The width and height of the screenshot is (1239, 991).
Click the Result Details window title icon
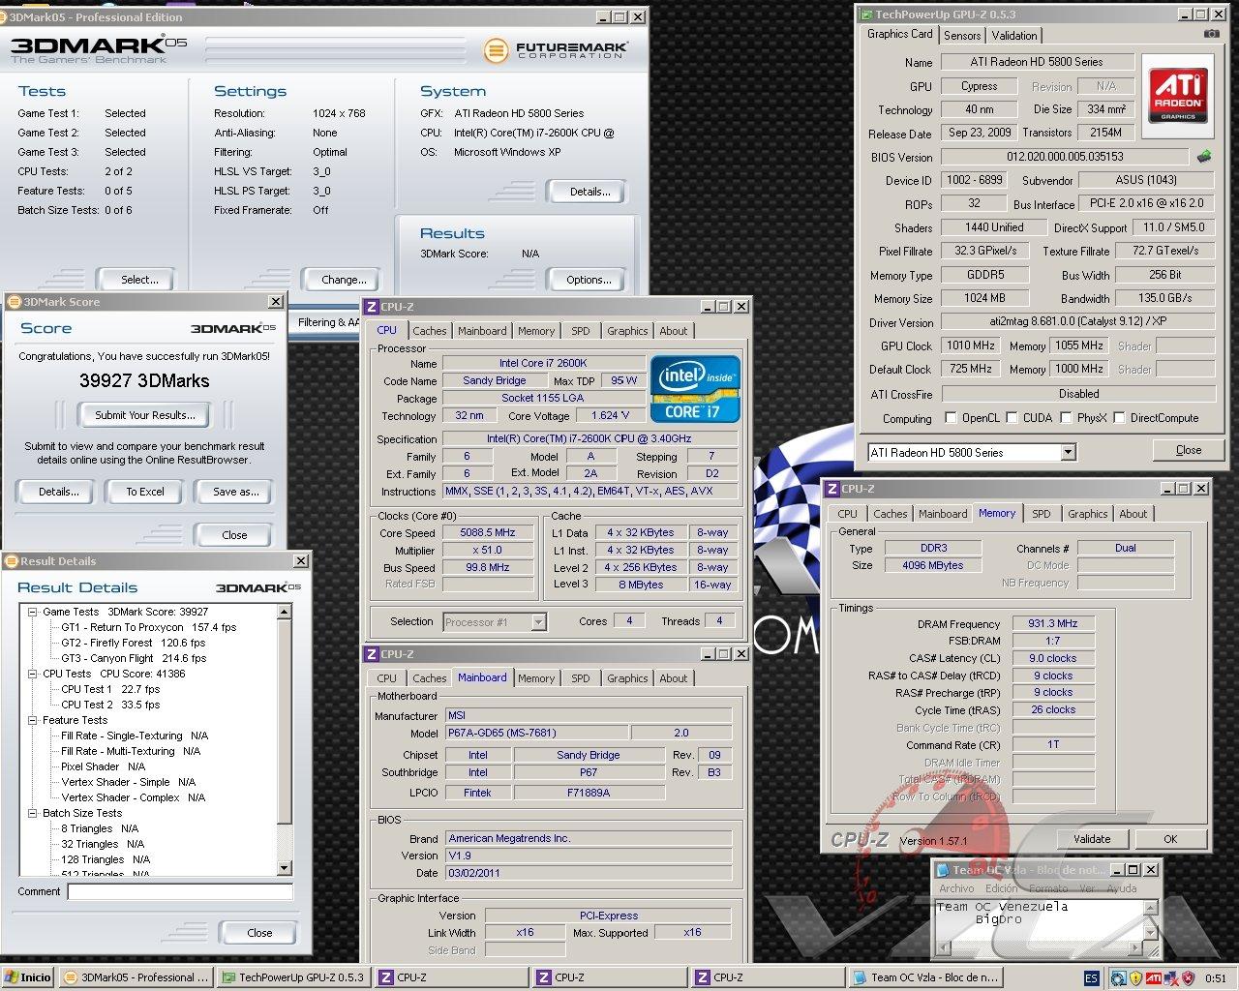tap(11, 561)
